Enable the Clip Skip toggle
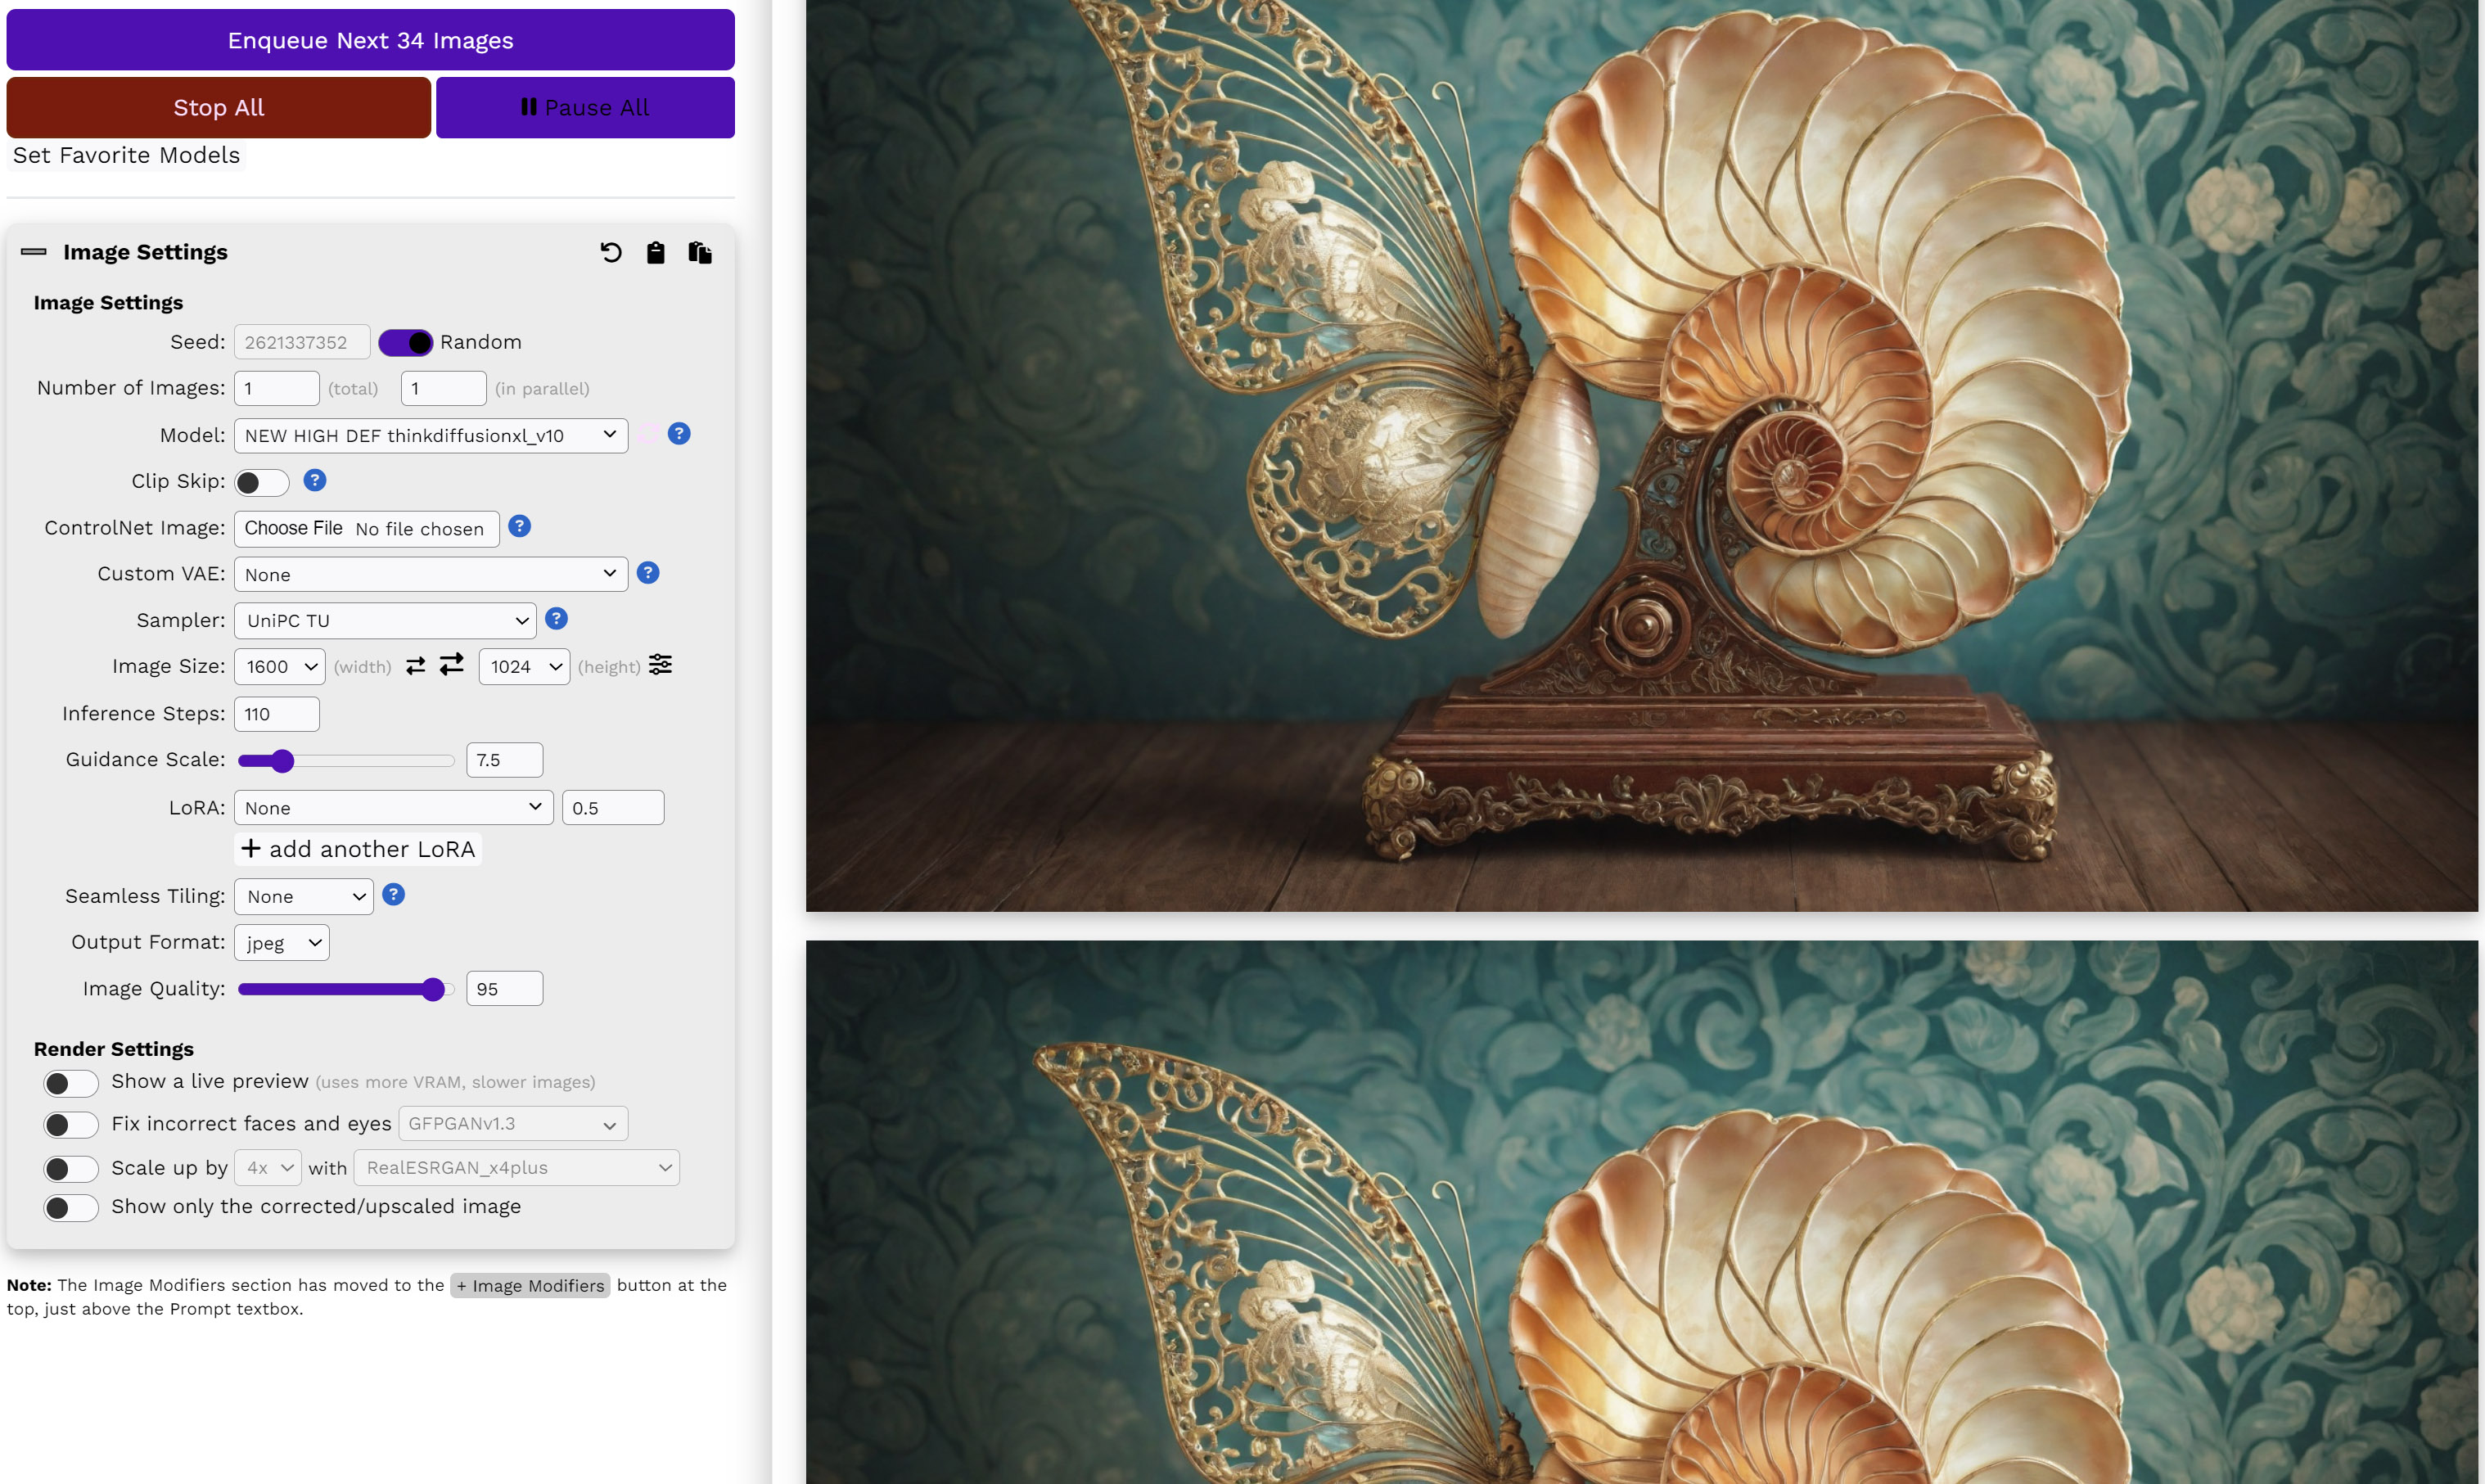 click(262, 482)
